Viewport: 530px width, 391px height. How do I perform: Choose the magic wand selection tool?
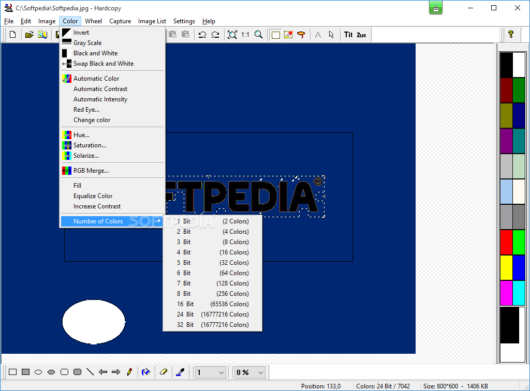(288, 35)
